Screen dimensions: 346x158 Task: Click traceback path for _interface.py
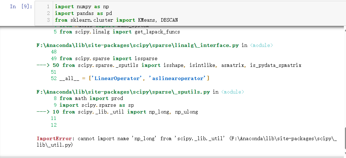click(138, 46)
